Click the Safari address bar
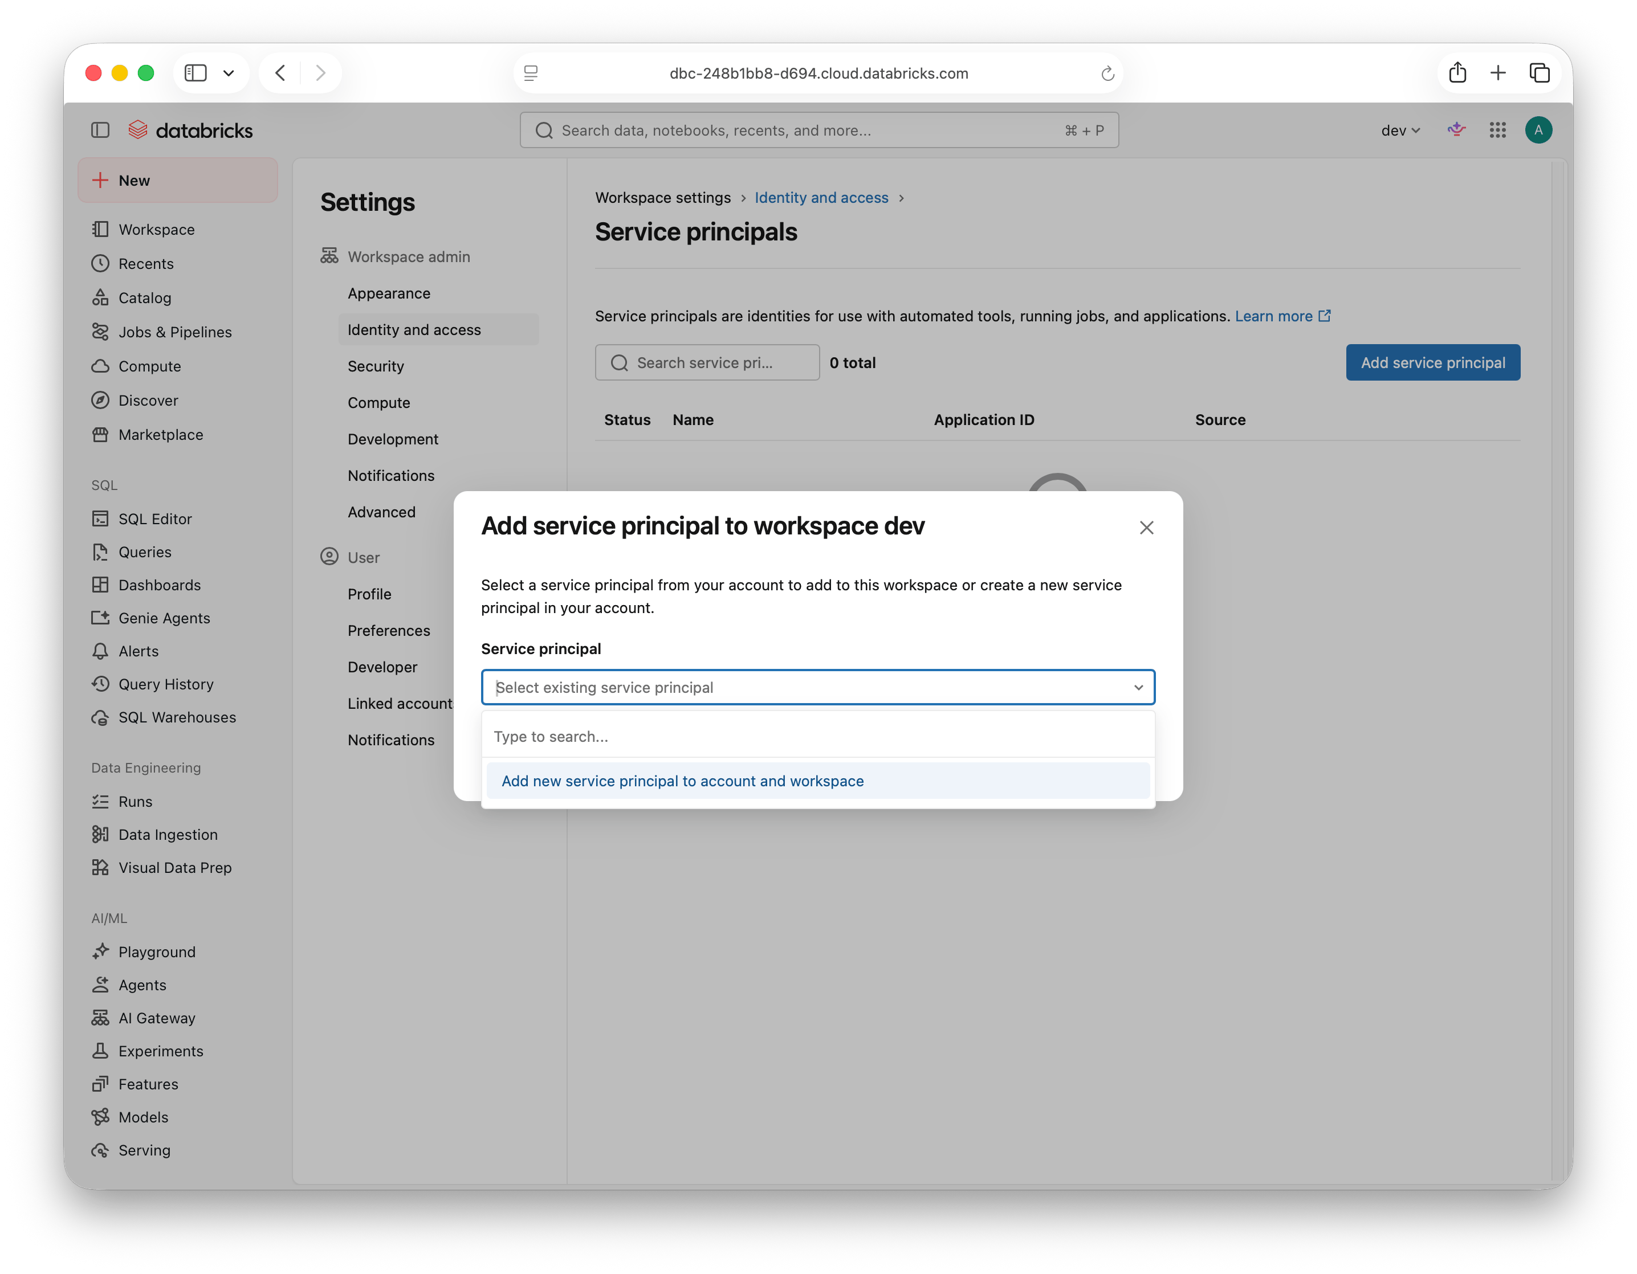This screenshot has height=1274, width=1637. [x=818, y=73]
